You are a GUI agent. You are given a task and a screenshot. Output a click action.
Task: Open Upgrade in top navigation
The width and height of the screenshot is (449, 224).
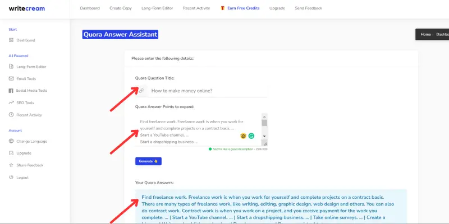[277, 8]
